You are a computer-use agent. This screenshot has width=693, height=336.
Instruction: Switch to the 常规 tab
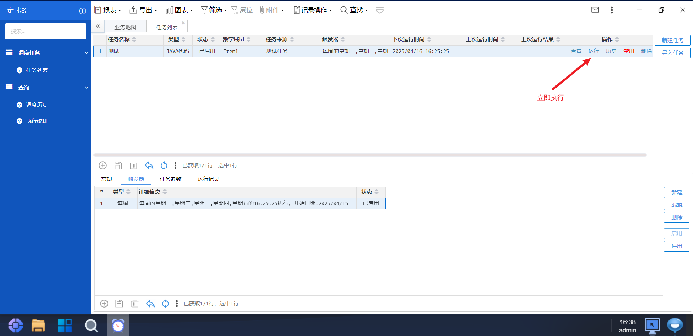coord(106,179)
